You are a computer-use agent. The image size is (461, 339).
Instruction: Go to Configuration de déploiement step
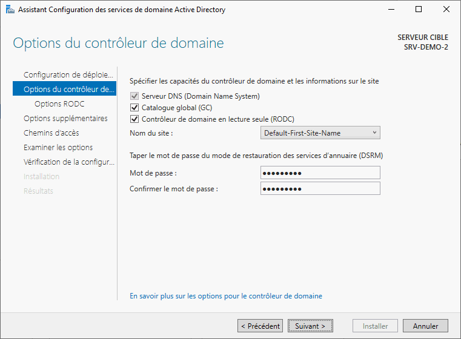[x=68, y=74]
